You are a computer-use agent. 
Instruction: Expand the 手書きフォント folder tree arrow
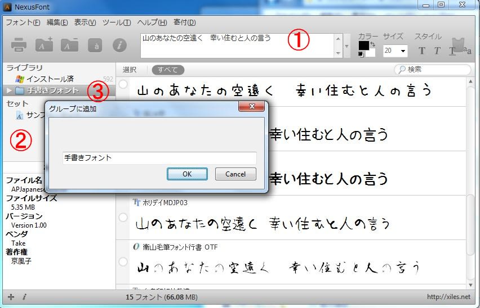coord(9,90)
